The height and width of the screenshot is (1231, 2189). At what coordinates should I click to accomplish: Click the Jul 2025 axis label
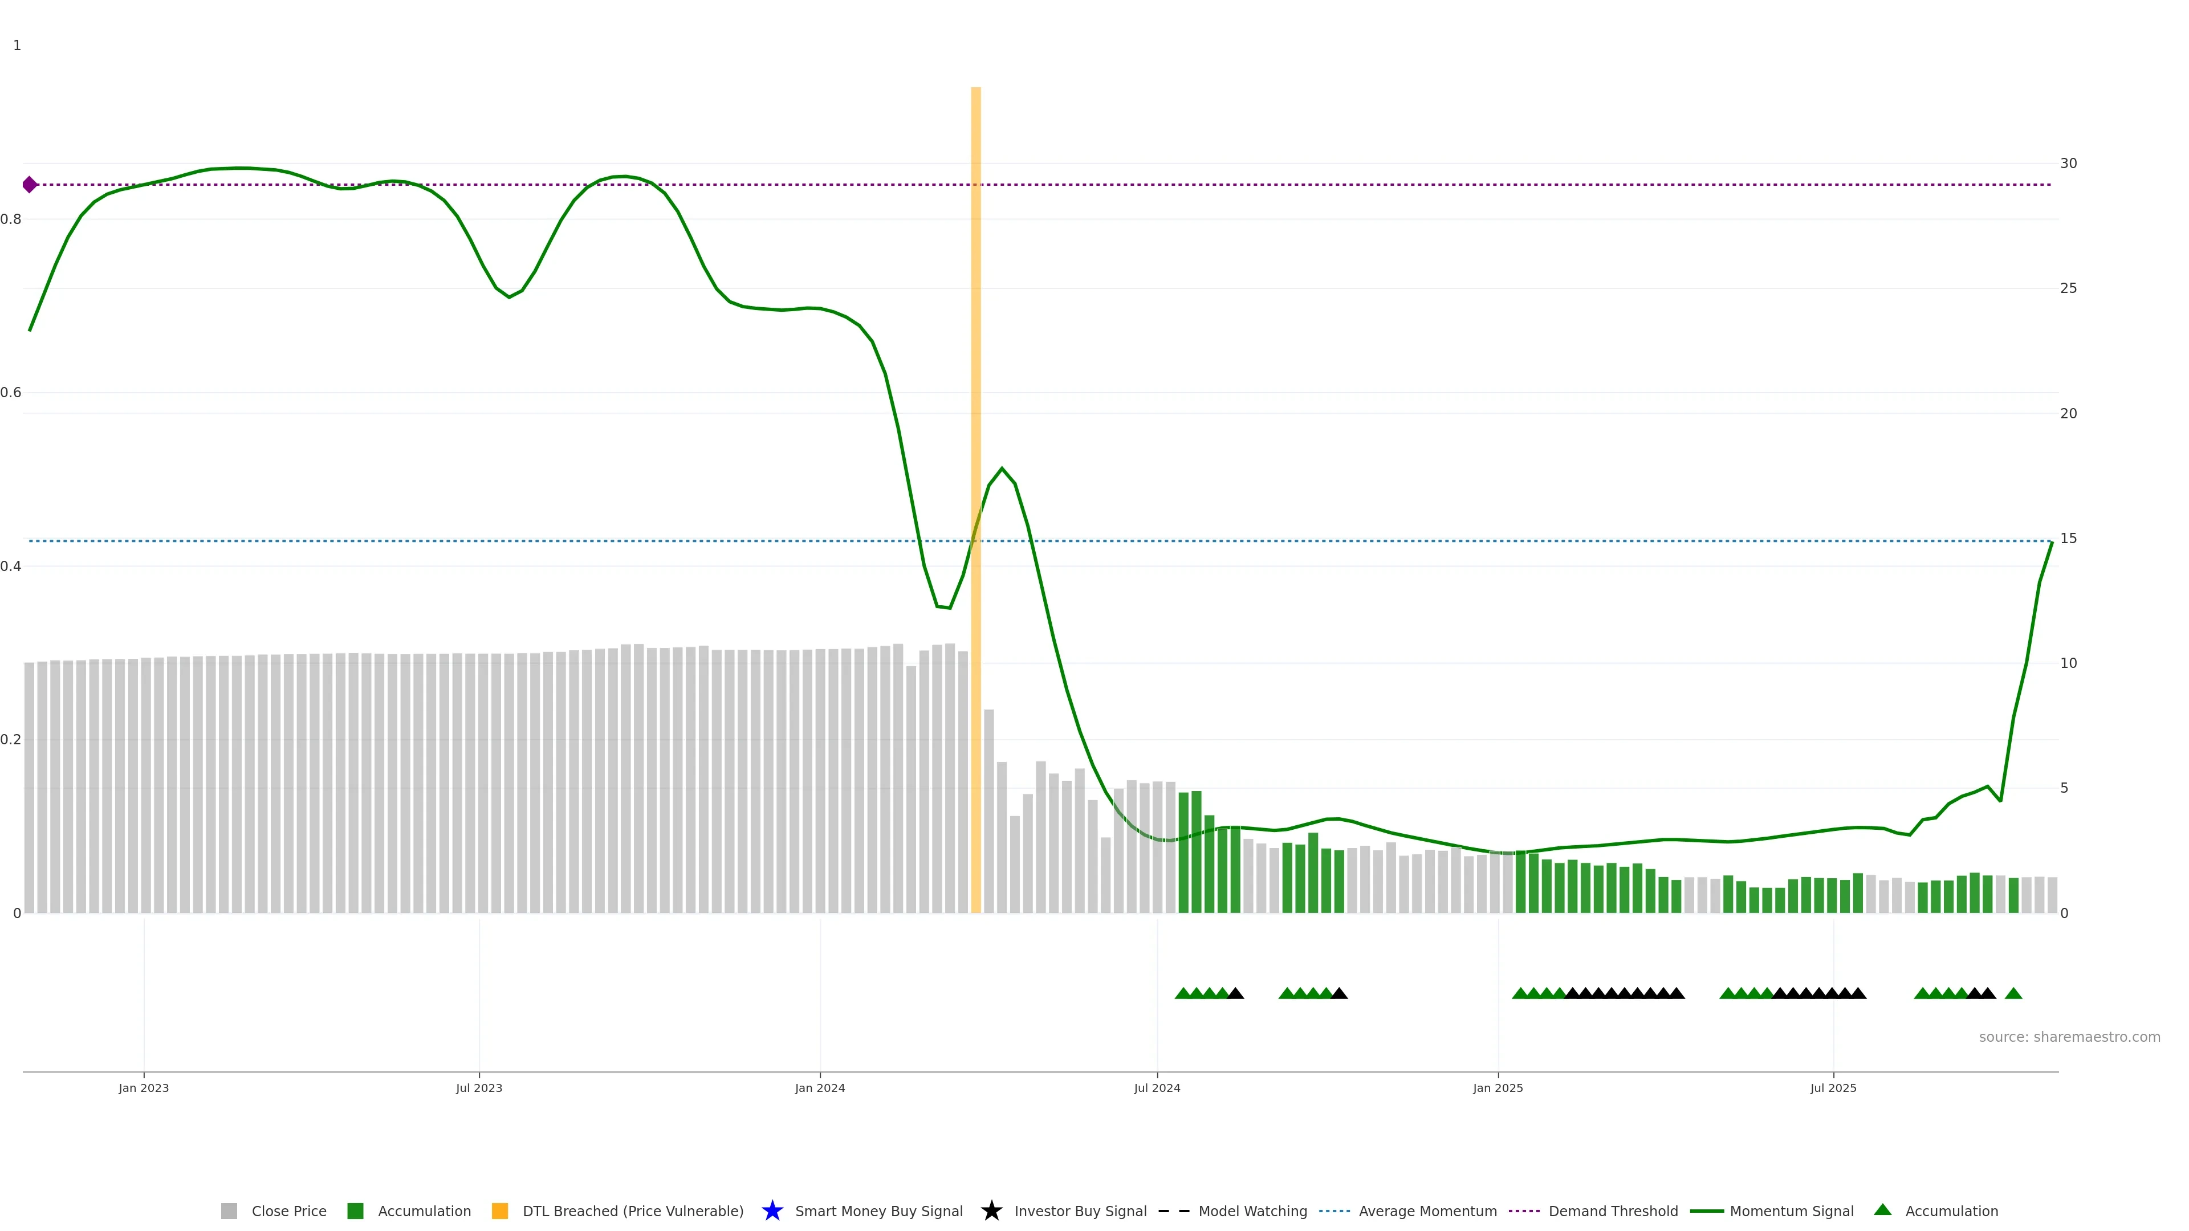coord(1833,1089)
